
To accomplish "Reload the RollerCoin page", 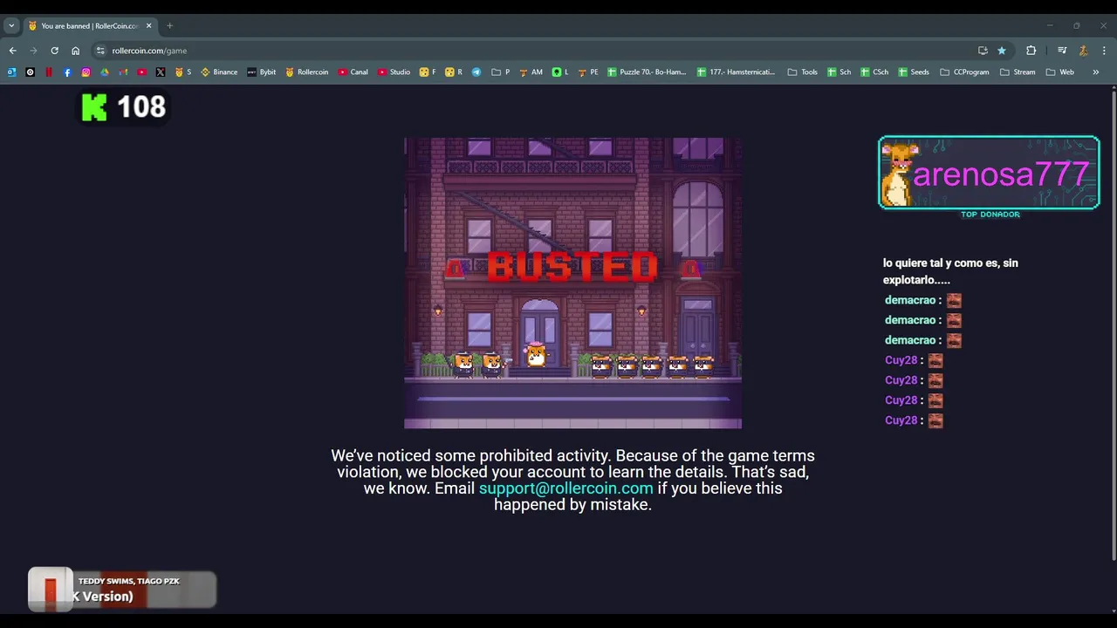I will click(x=54, y=51).
